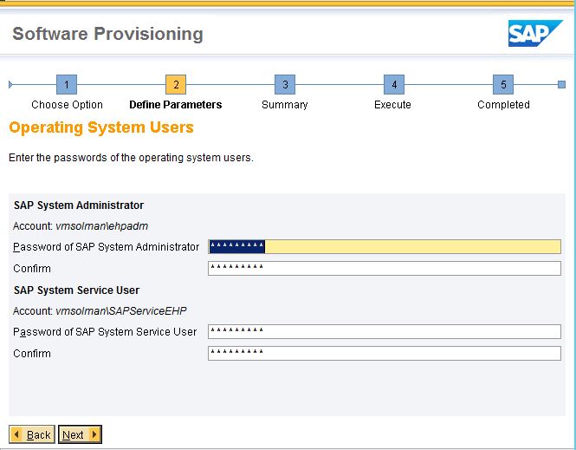Focus the Password of SAP System Administrator field
Viewport: 576px width, 450px height.
pos(385,247)
